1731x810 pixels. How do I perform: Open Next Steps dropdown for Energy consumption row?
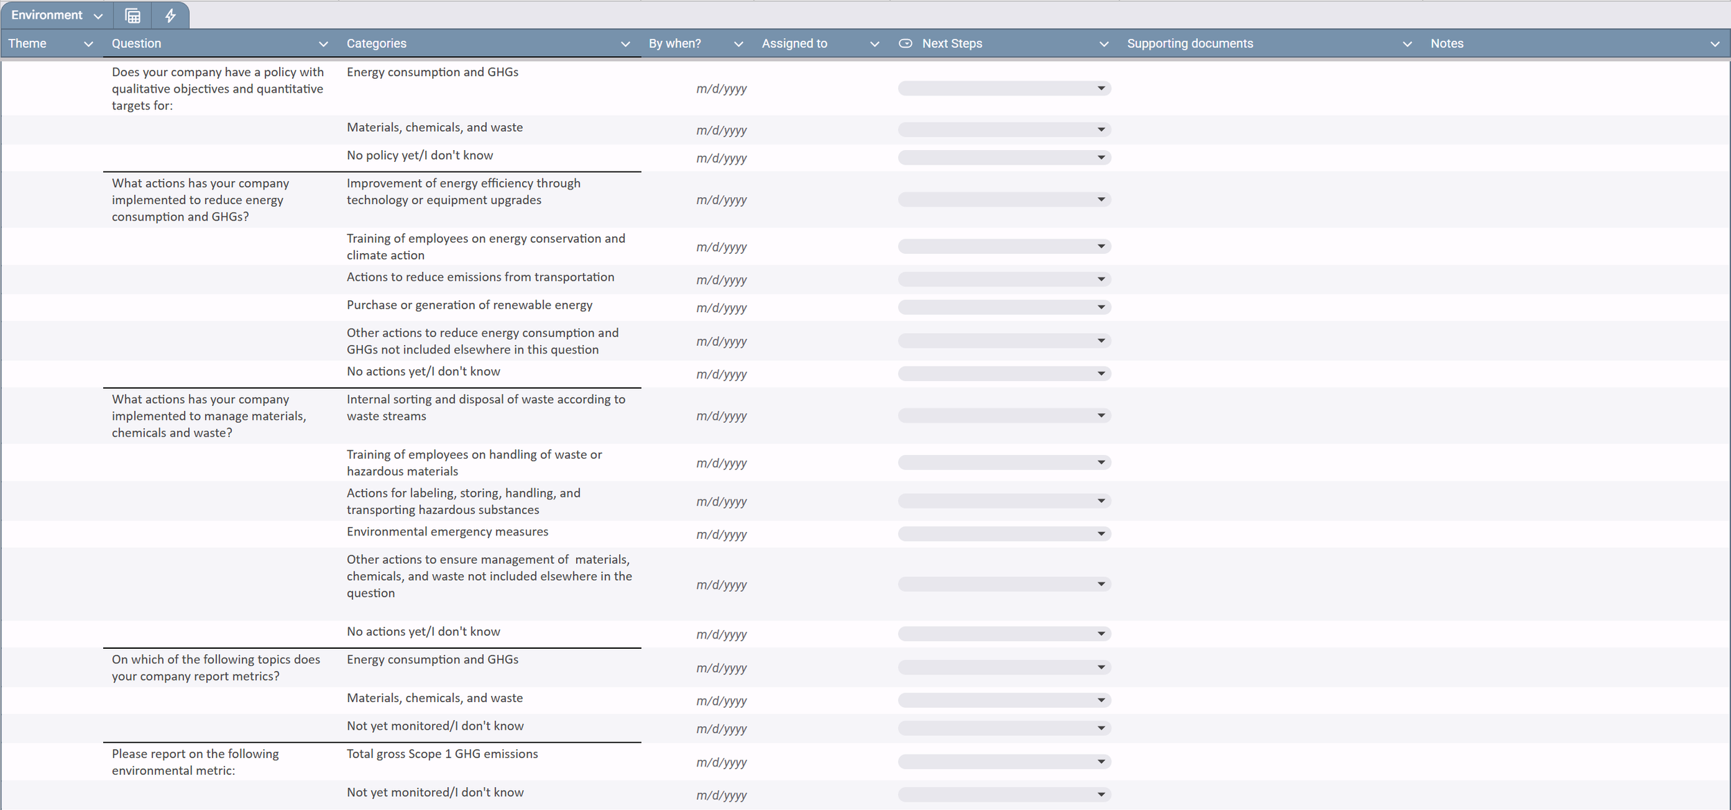1101,89
